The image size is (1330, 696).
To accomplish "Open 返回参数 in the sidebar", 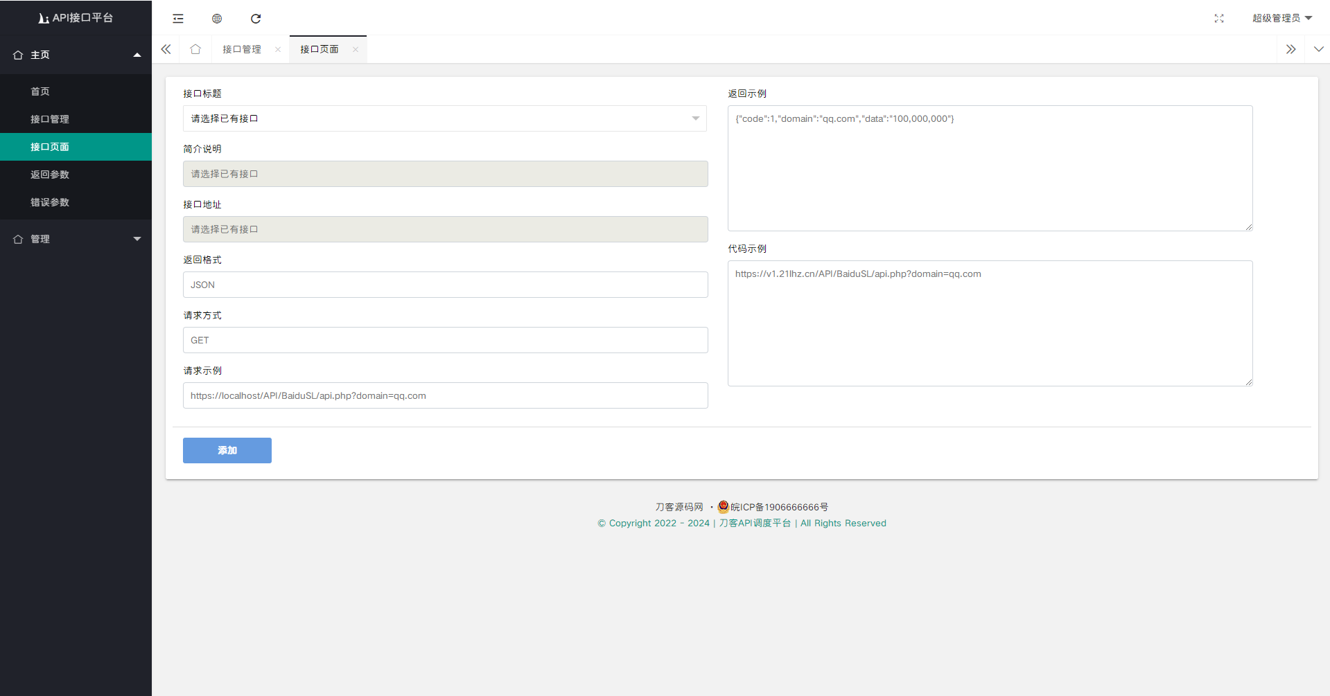I will point(50,175).
